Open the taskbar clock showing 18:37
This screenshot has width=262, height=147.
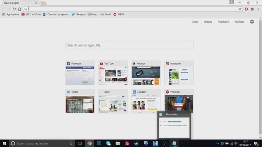[245, 143]
